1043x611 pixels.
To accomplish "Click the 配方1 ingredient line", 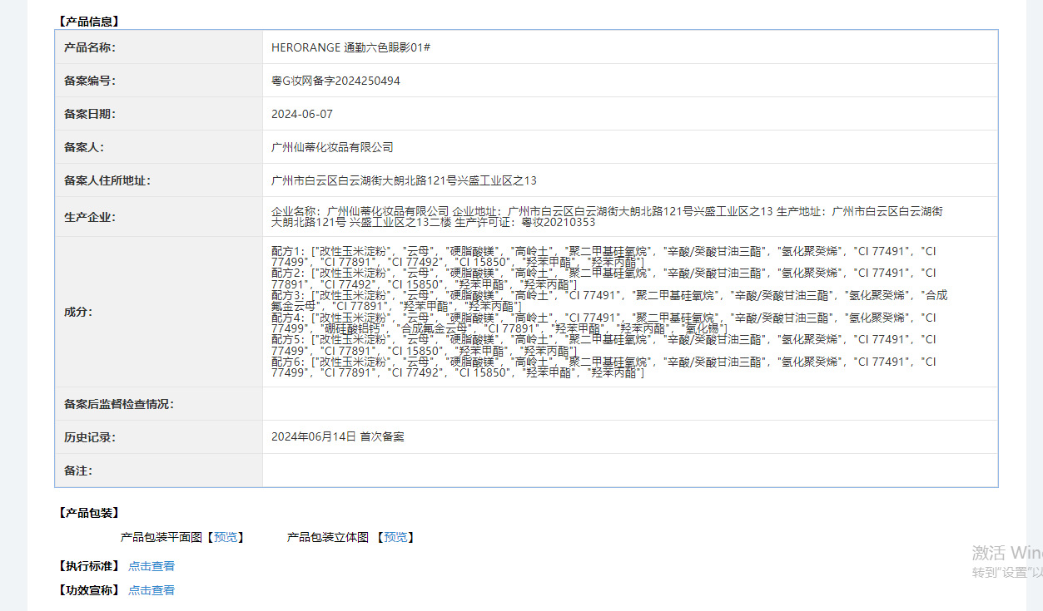I will pyautogui.click(x=603, y=256).
